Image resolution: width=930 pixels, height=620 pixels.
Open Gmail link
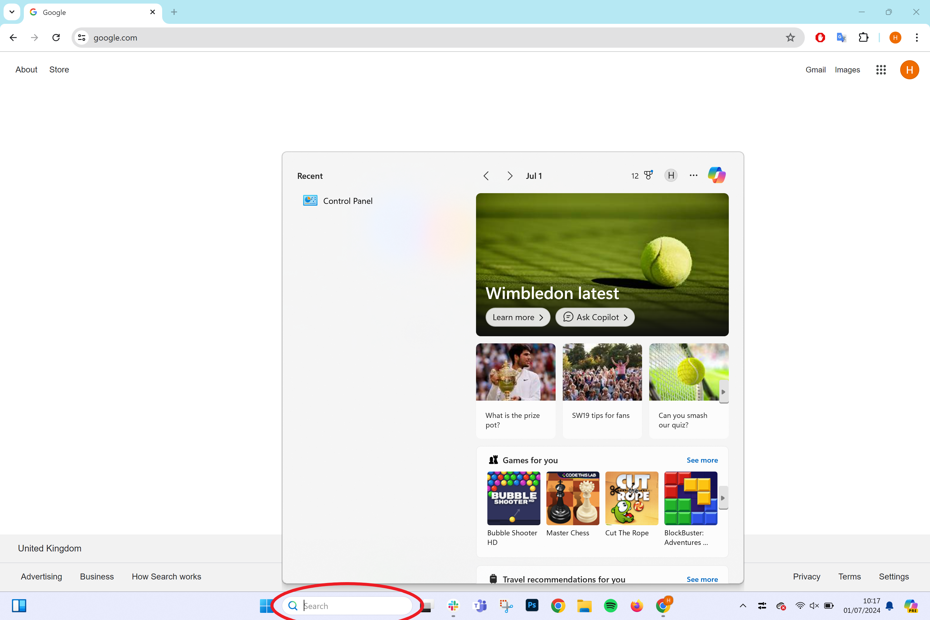(815, 69)
